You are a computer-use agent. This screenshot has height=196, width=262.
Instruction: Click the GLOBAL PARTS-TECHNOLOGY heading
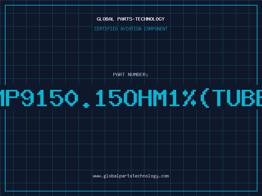click(x=131, y=19)
